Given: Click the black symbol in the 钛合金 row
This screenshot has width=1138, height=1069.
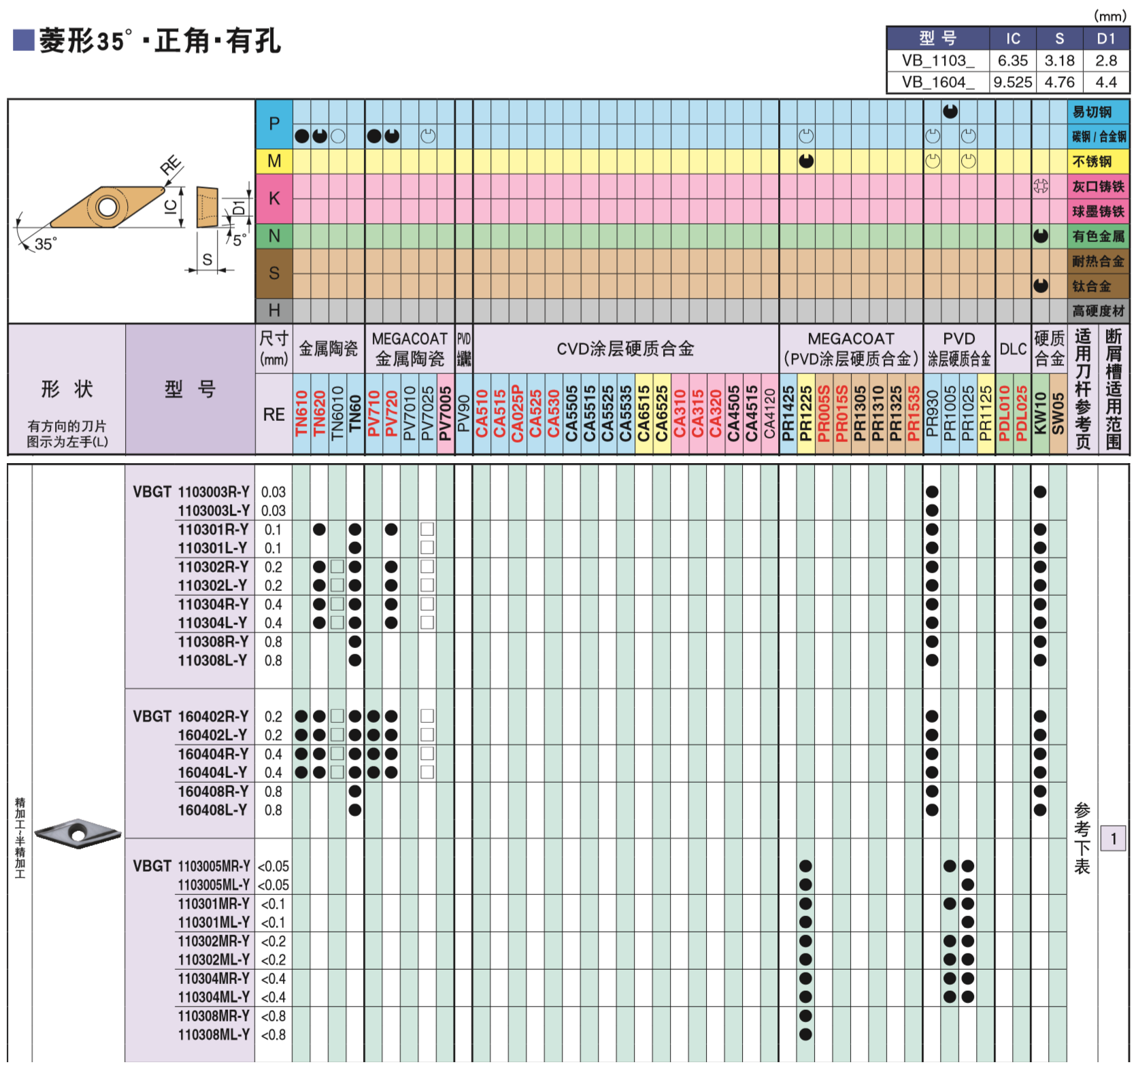Looking at the screenshot, I should click(1040, 286).
